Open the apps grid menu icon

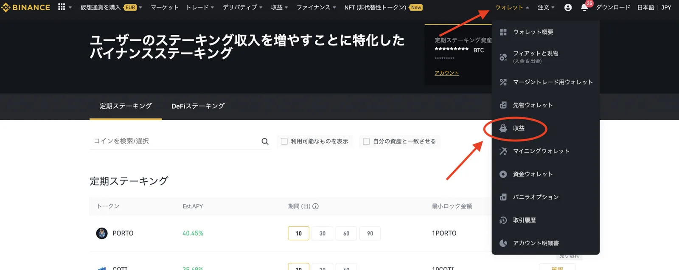62,7
